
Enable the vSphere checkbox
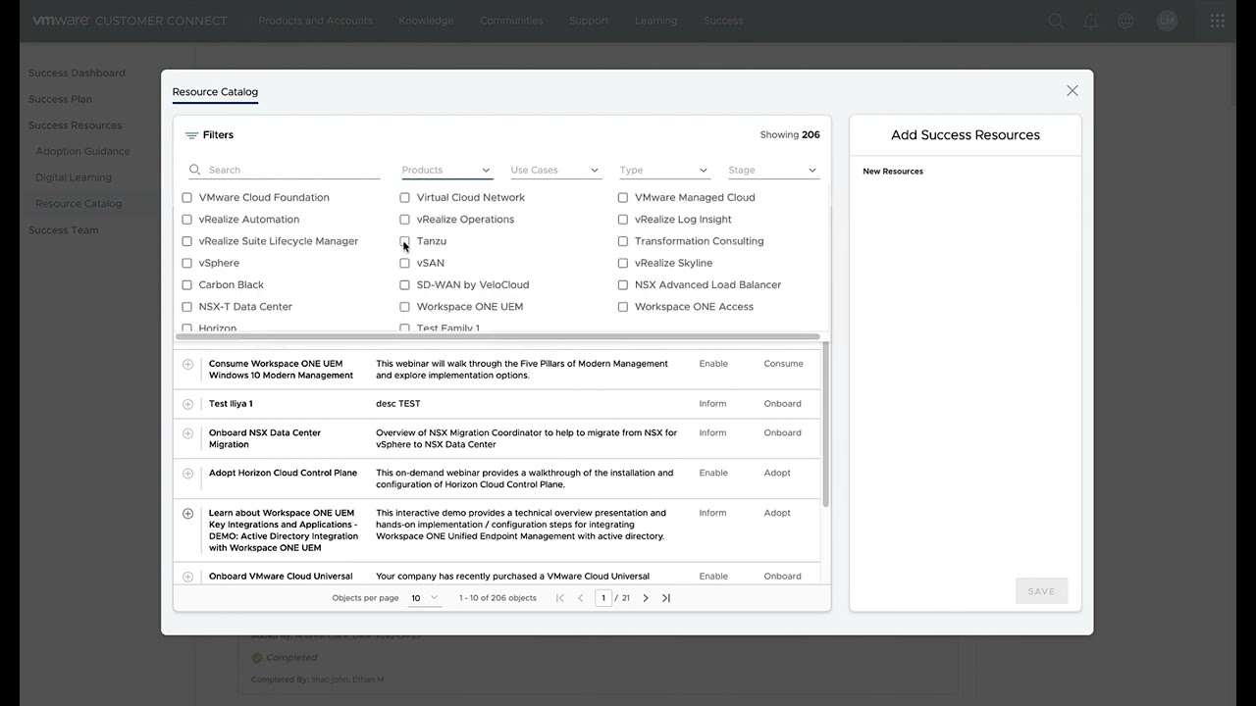(x=186, y=263)
